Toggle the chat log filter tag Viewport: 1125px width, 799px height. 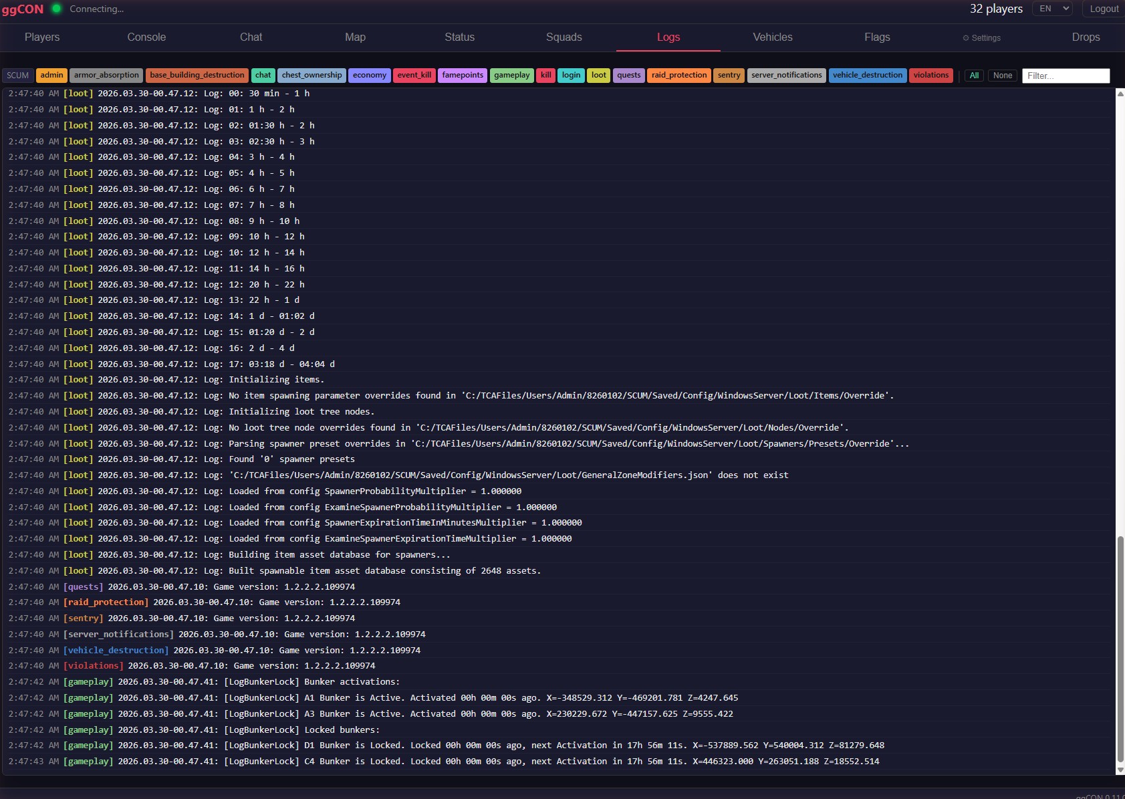click(x=263, y=76)
